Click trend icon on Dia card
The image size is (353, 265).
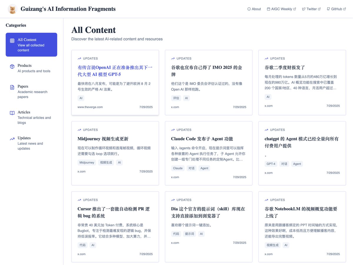pyautogui.click(x=173, y=200)
